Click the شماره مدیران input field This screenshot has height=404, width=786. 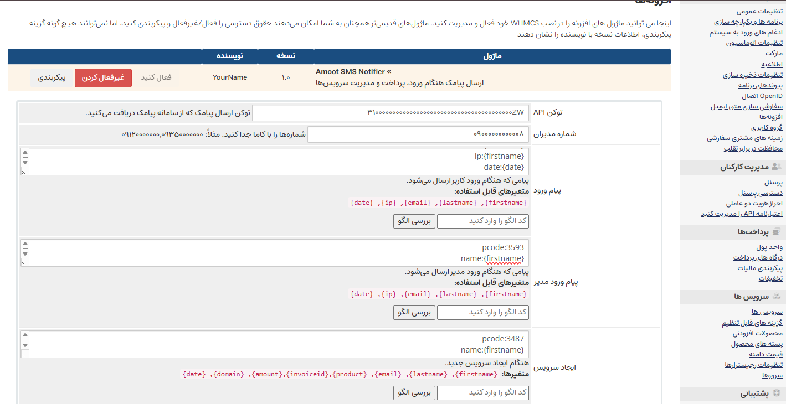tap(418, 134)
